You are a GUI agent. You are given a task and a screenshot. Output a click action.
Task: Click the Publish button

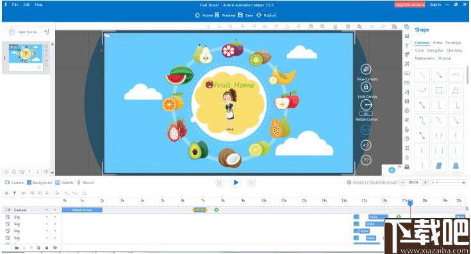266,15
